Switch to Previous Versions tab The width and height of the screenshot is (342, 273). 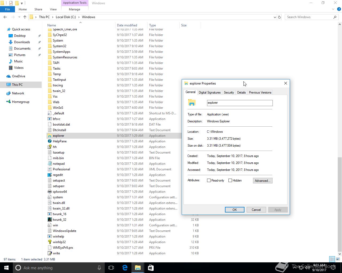tap(260, 93)
